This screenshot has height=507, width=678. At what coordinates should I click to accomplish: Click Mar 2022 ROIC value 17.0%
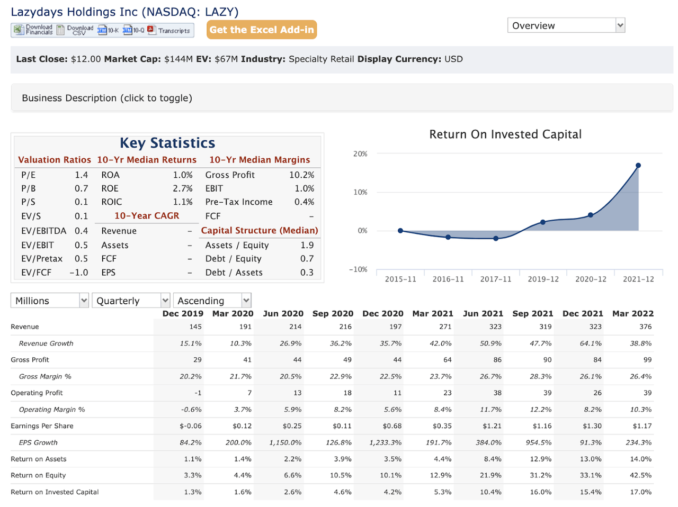(641, 492)
